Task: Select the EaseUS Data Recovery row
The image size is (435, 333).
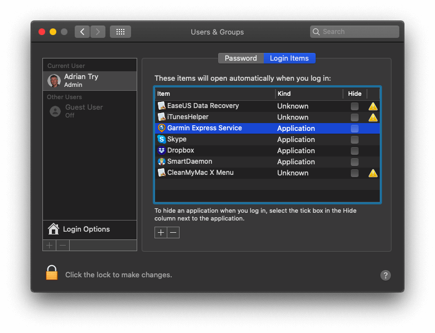Action: [x=268, y=106]
